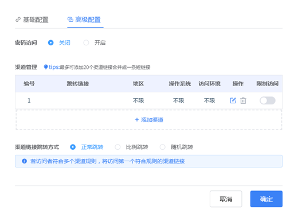Screen dimensions: 298x218
Task: Click the 访问环境 column header
Action: (x=209, y=84)
